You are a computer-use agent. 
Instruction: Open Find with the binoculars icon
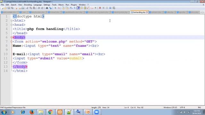47,8
